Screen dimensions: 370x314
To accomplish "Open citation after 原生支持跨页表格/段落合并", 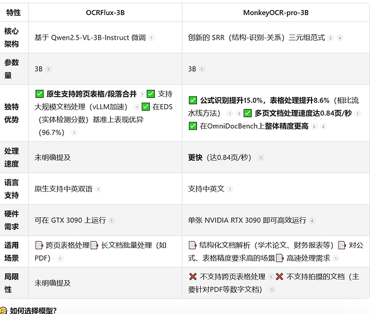I will (x=142, y=94).
